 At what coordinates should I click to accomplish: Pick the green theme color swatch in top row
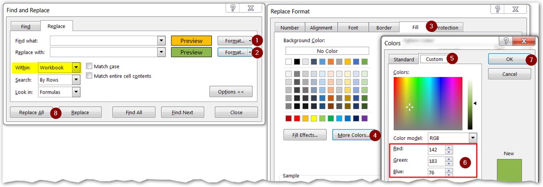364,62
